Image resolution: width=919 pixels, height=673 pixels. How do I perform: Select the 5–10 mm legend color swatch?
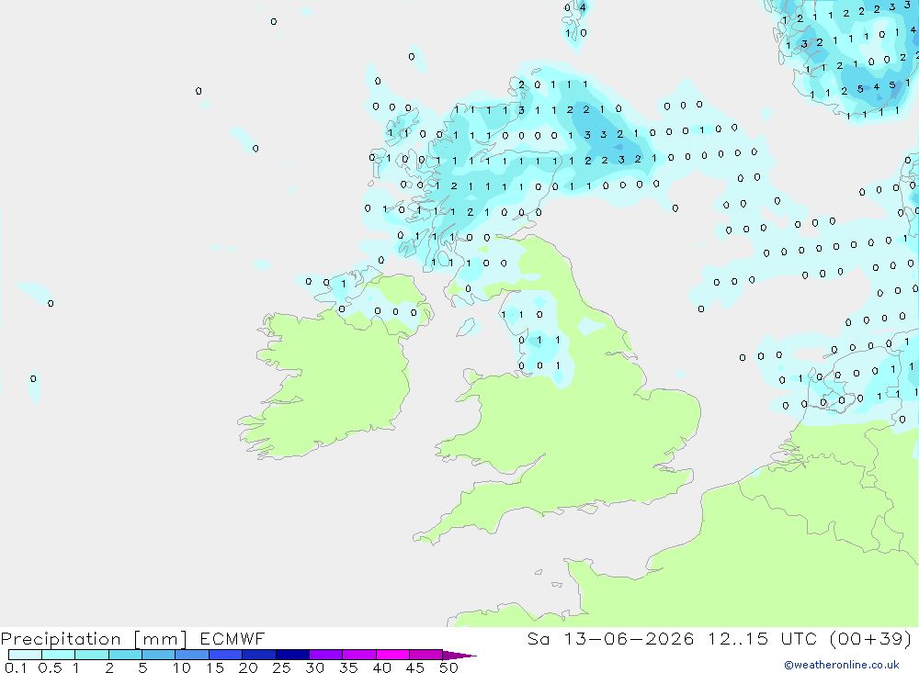coord(158,655)
